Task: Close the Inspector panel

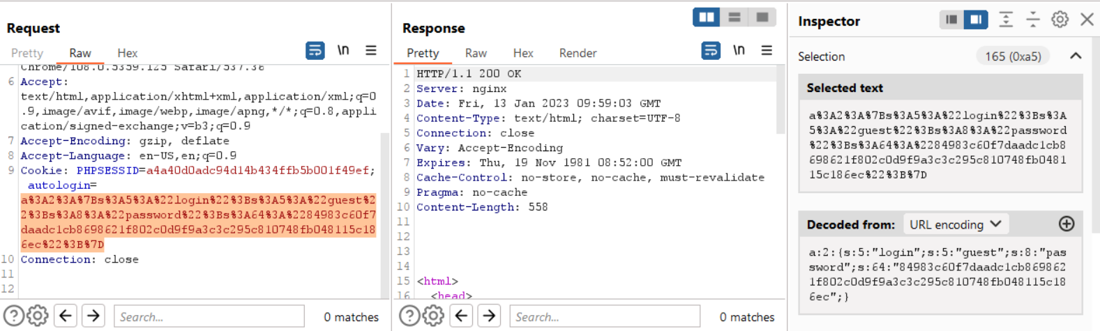Action: pyautogui.click(x=1087, y=20)
